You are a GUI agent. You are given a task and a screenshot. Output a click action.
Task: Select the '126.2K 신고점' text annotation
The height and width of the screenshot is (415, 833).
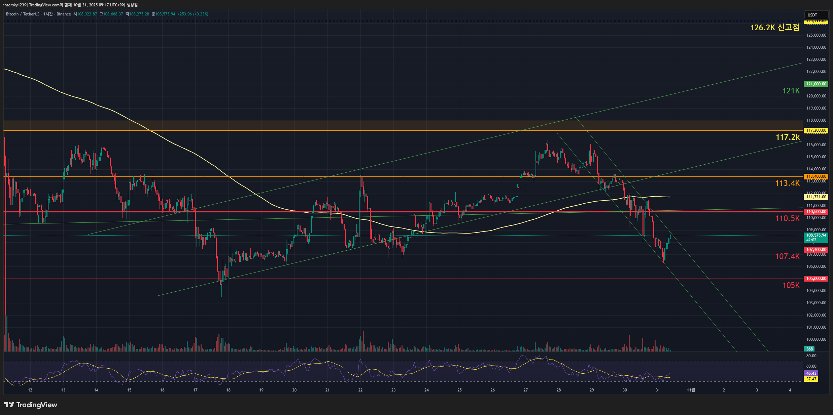pos(774,28)
